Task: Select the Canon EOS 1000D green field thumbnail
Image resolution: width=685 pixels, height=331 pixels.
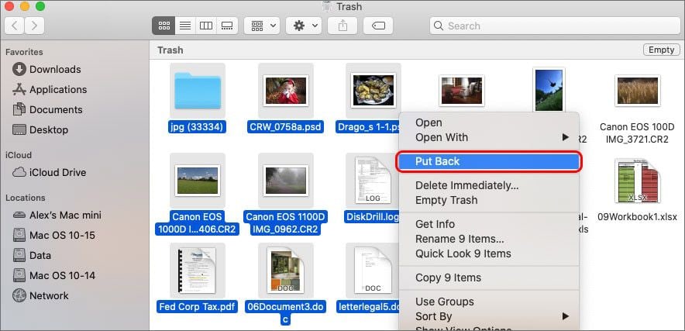Action: pyautogui.click(x=198, y=180)
